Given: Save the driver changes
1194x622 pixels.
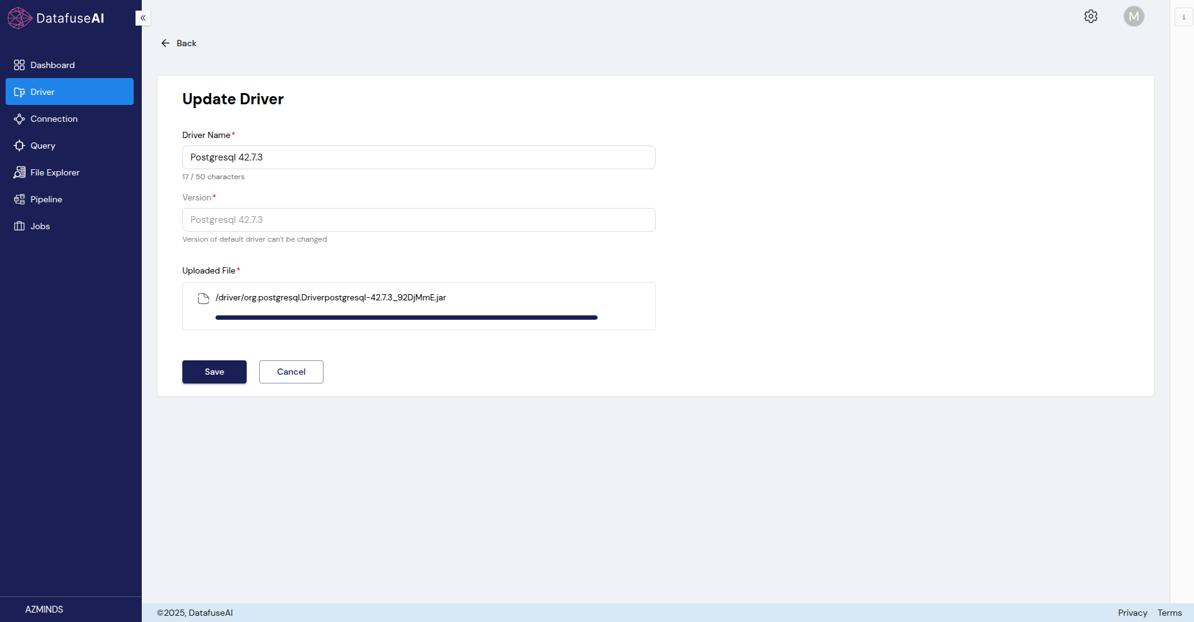Looking at the screenshot, I should click(x=214, y=372).
